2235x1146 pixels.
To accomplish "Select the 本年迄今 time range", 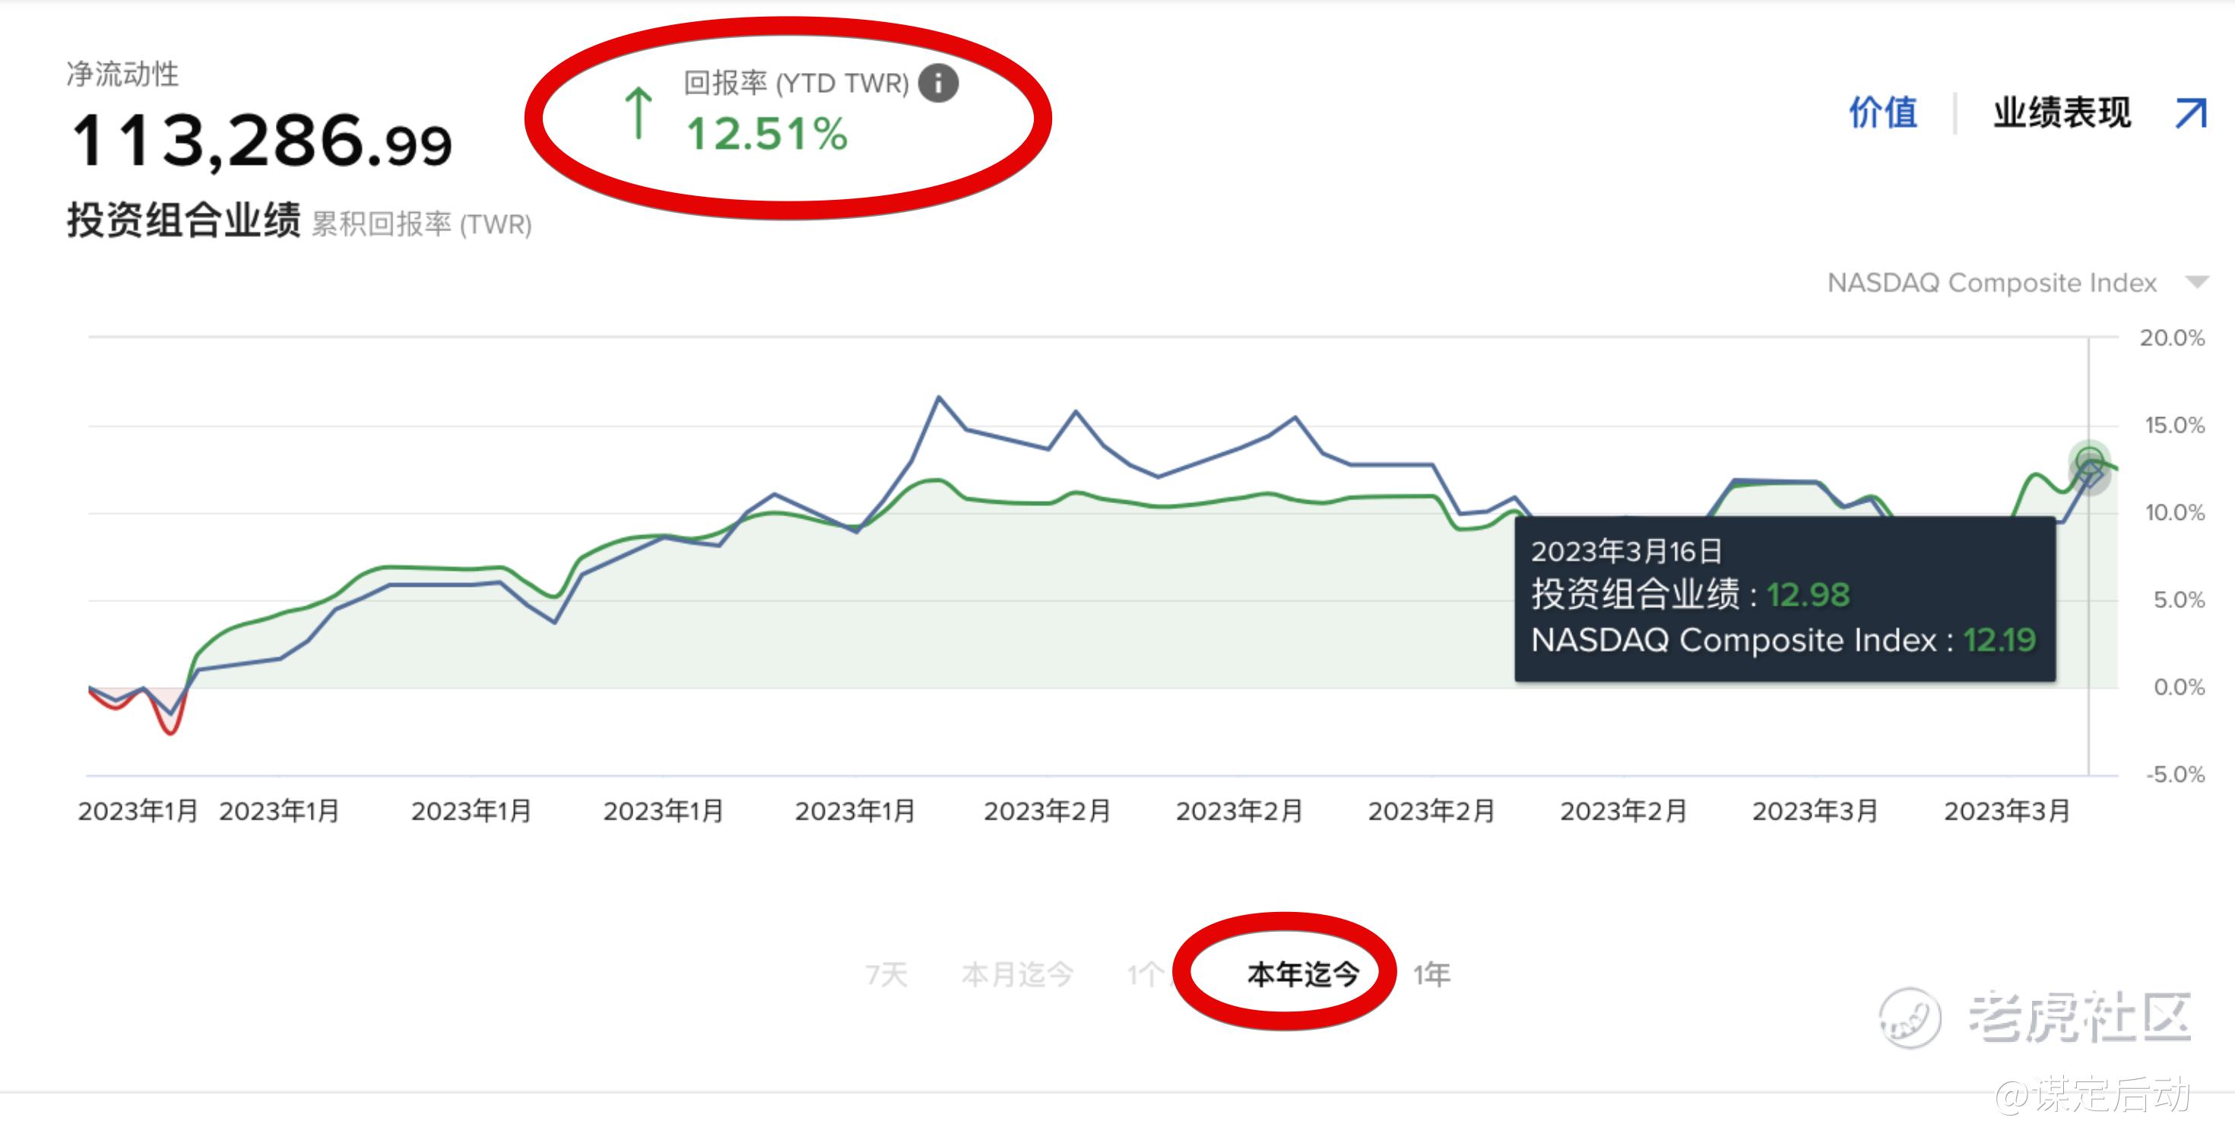I will (1302, 975).
